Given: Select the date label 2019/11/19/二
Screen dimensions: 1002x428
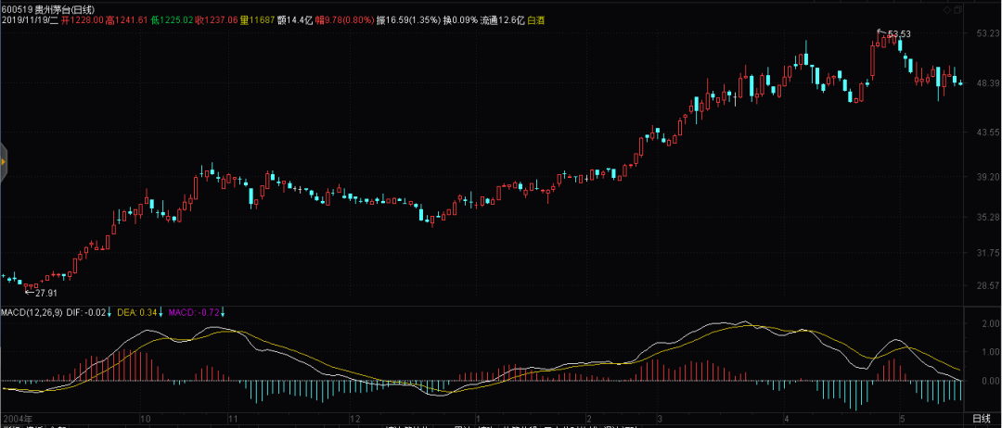Looking at the screenshot, I should tap(30, 20).
